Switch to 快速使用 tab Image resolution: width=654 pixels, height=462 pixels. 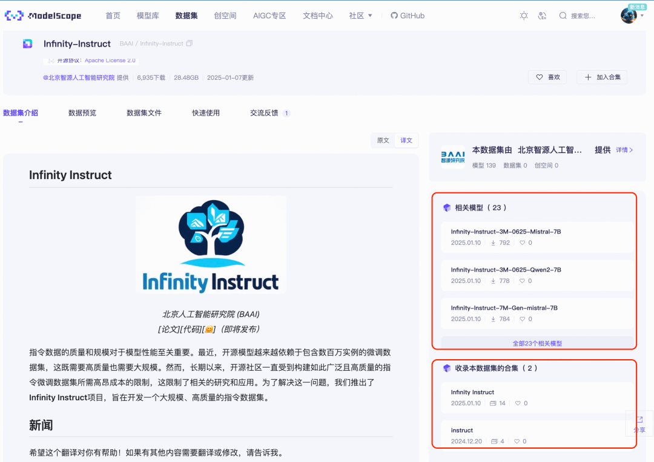(x=206, y=113)
